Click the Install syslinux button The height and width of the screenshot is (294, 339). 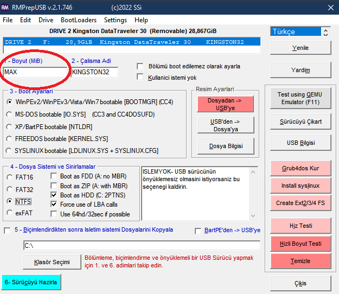coord(300,186)
